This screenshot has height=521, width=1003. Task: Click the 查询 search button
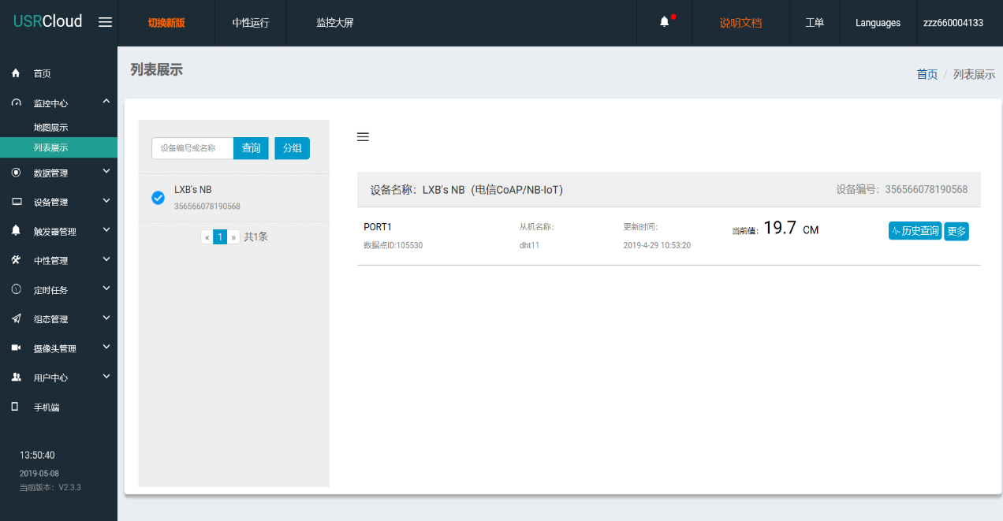[251, 148]
